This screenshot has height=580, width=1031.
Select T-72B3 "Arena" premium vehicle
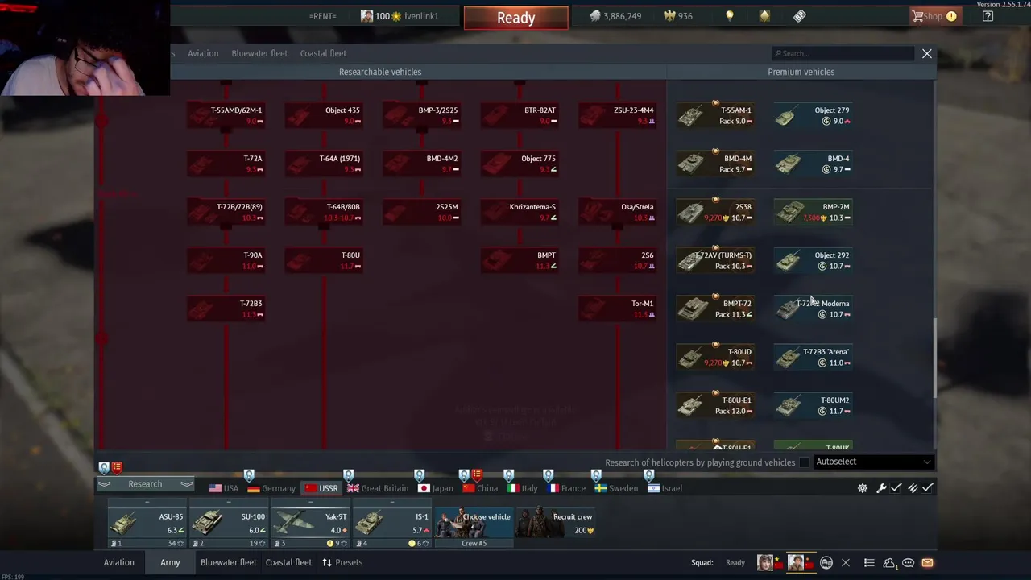point(812,357)
